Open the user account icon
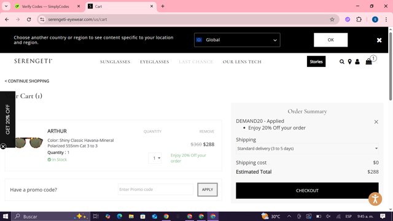 (x=357, y=61)
